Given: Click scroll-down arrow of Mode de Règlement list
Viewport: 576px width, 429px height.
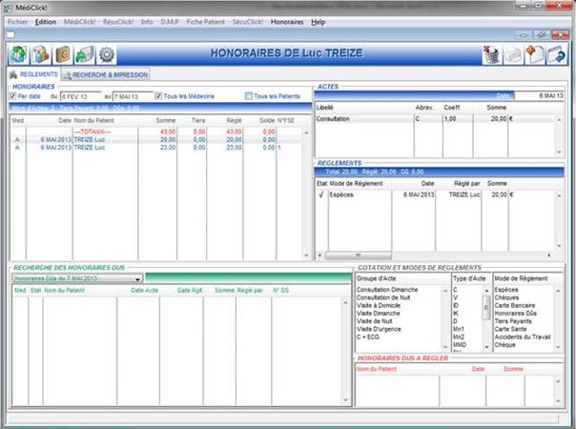Looking at the screenshot, I should [559, 347].
